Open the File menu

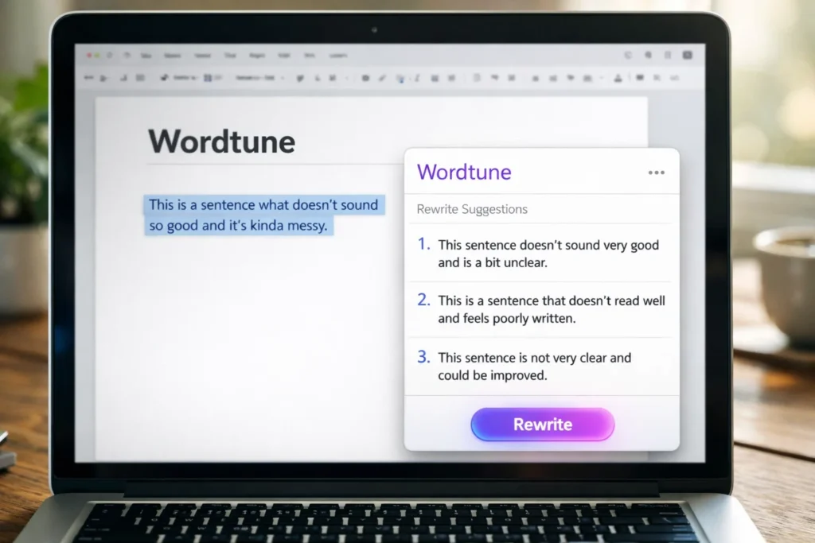146,56
